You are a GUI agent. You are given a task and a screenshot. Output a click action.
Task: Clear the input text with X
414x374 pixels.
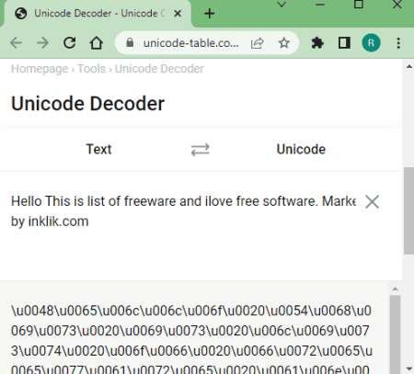point(372,202)
